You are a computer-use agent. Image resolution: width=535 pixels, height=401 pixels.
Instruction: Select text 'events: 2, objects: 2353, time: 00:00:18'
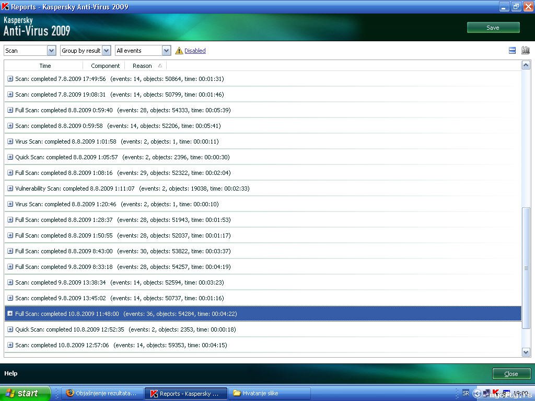(x=182, y=329)
